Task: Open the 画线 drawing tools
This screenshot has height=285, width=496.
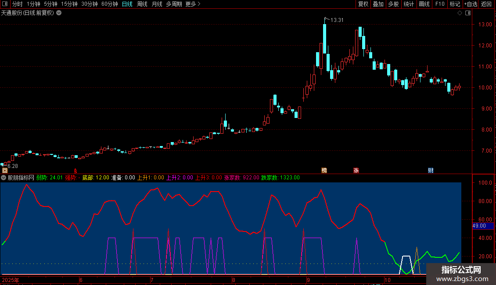Action: [424, 4]
